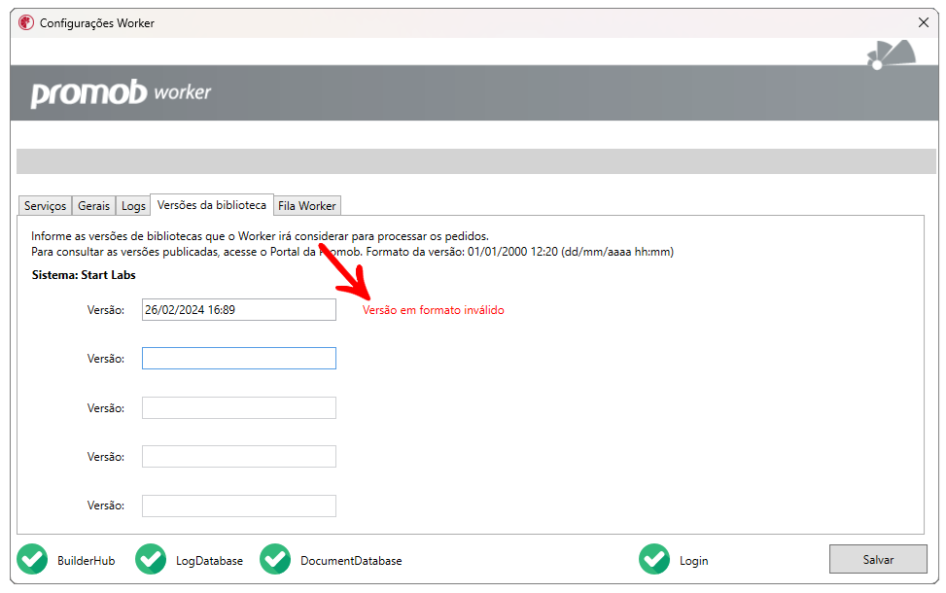
Task: Go to the Fila Worker tab
Action: [307, 206]
